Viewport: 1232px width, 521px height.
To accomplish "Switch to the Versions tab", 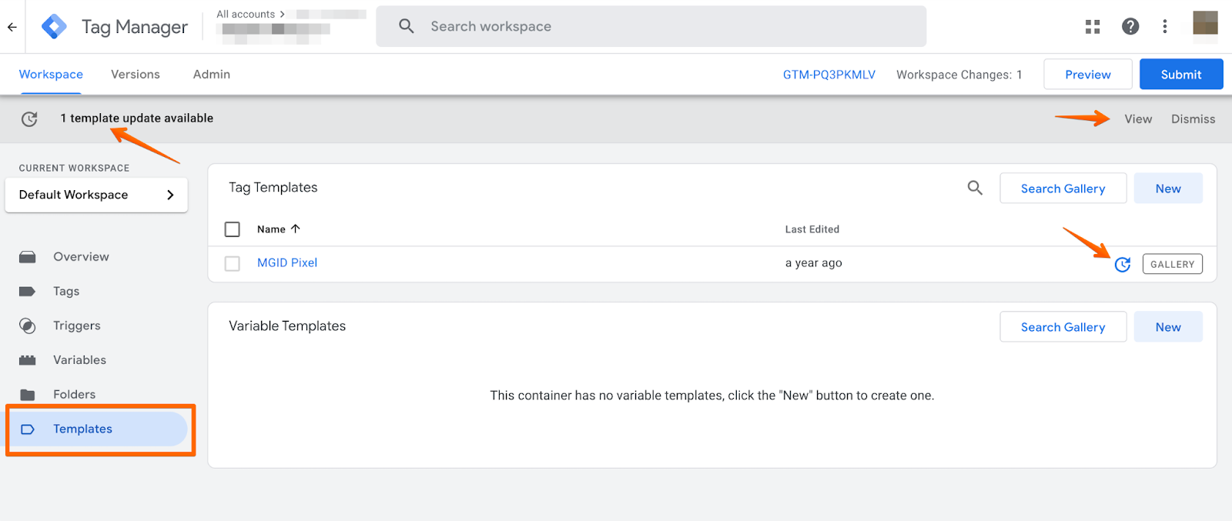I will pos(136,75).
